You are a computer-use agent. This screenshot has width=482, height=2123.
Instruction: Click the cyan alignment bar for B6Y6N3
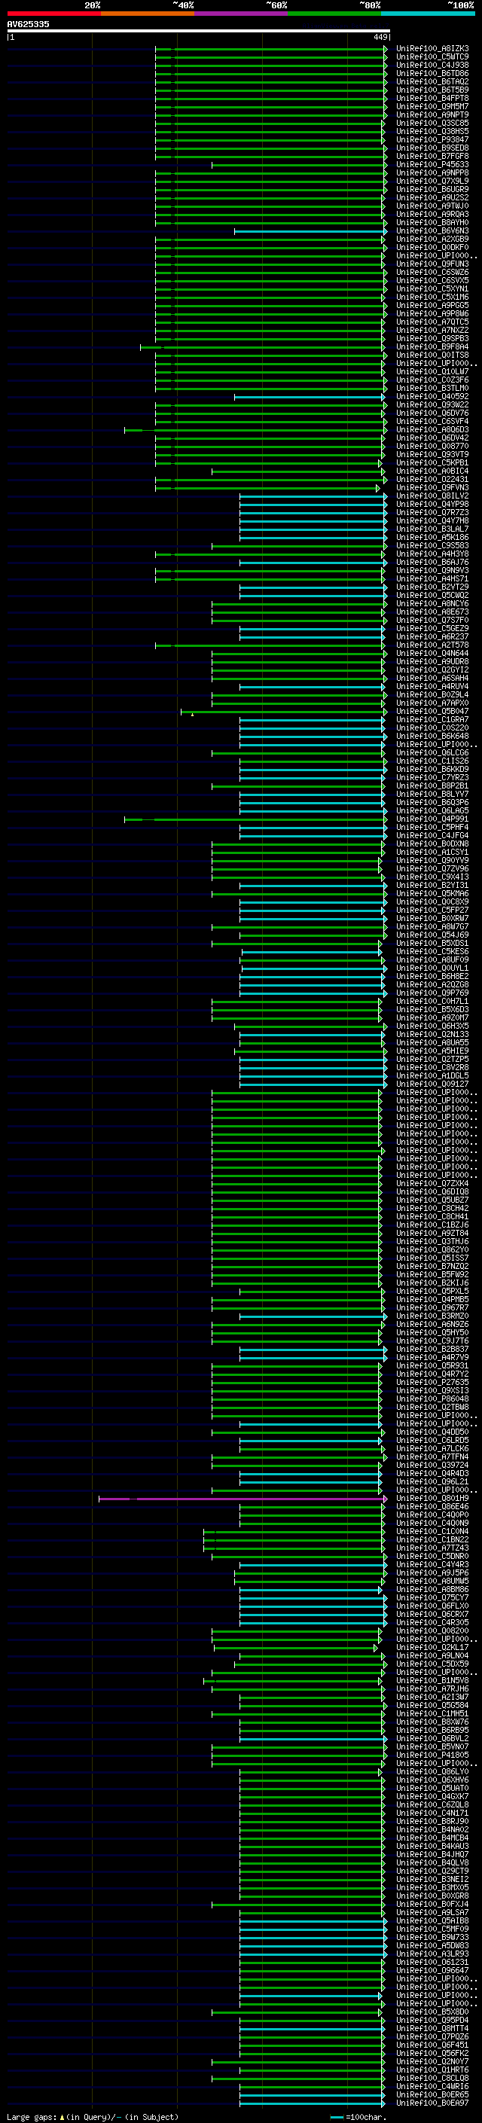(310, 232)
